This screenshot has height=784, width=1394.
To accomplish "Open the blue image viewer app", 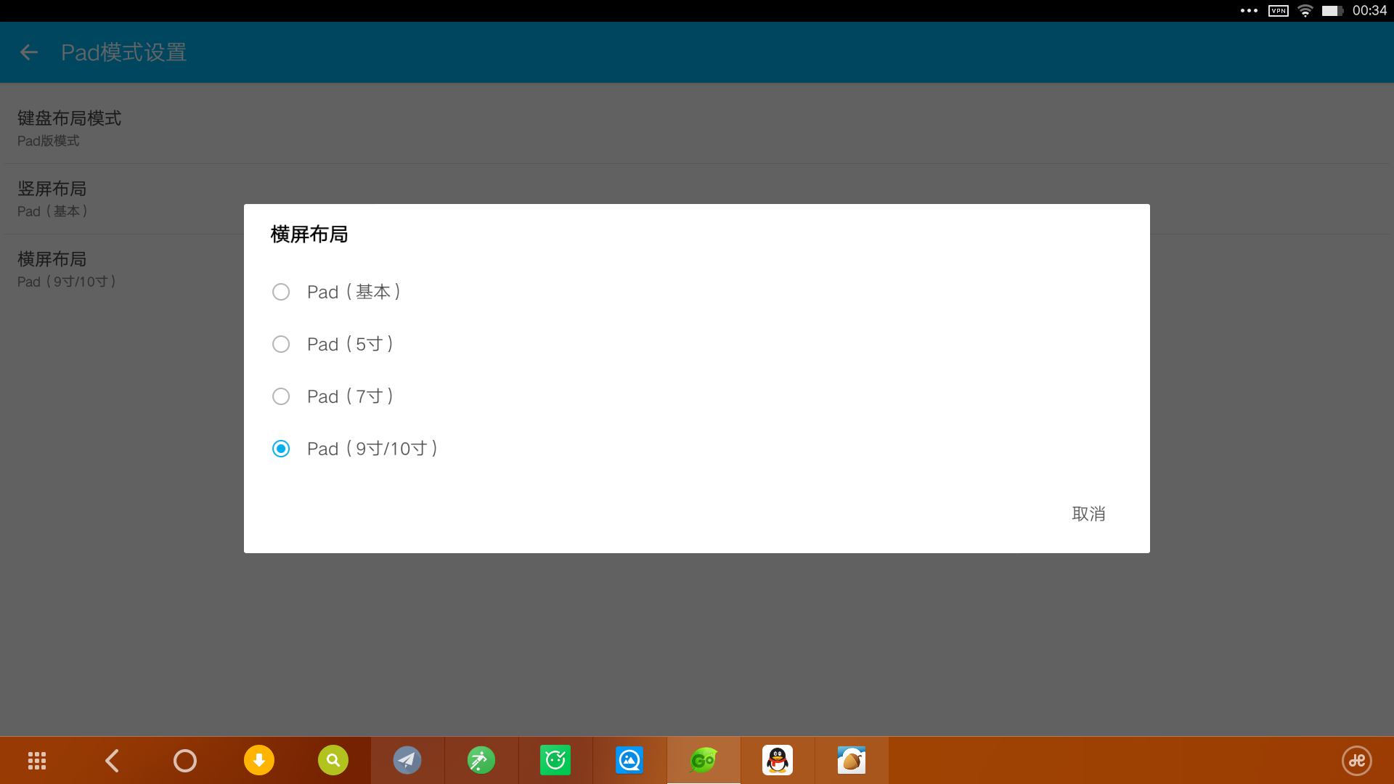I will tap(629, 761).
